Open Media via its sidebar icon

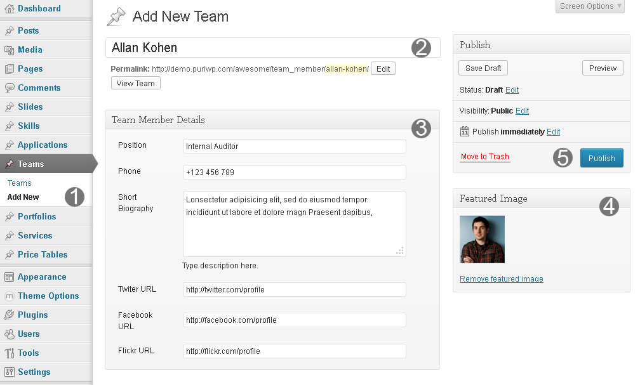click(8, 49)
